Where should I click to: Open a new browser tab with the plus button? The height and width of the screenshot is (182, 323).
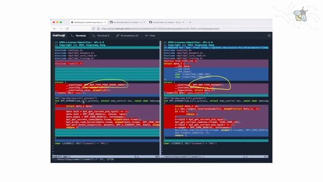(x=190, y=22)
